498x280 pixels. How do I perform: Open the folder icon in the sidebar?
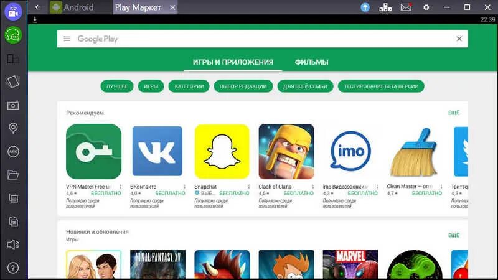(x=13, y=175)
